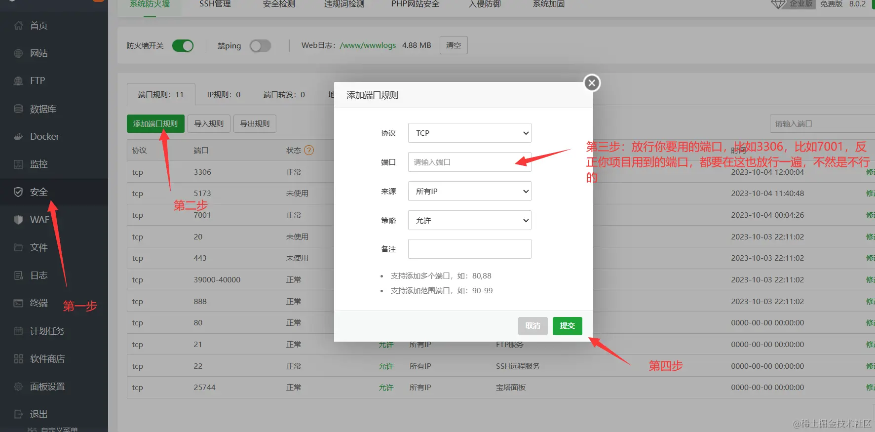The height and width of the screenshot is (432, 875).
Task: Open the 协议 TCP dropdown
Action: [469, 133]
